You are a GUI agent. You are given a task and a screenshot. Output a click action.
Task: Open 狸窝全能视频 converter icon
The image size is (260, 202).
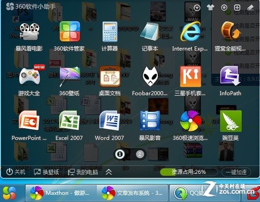pyautogui.click(x=230, y=30)
